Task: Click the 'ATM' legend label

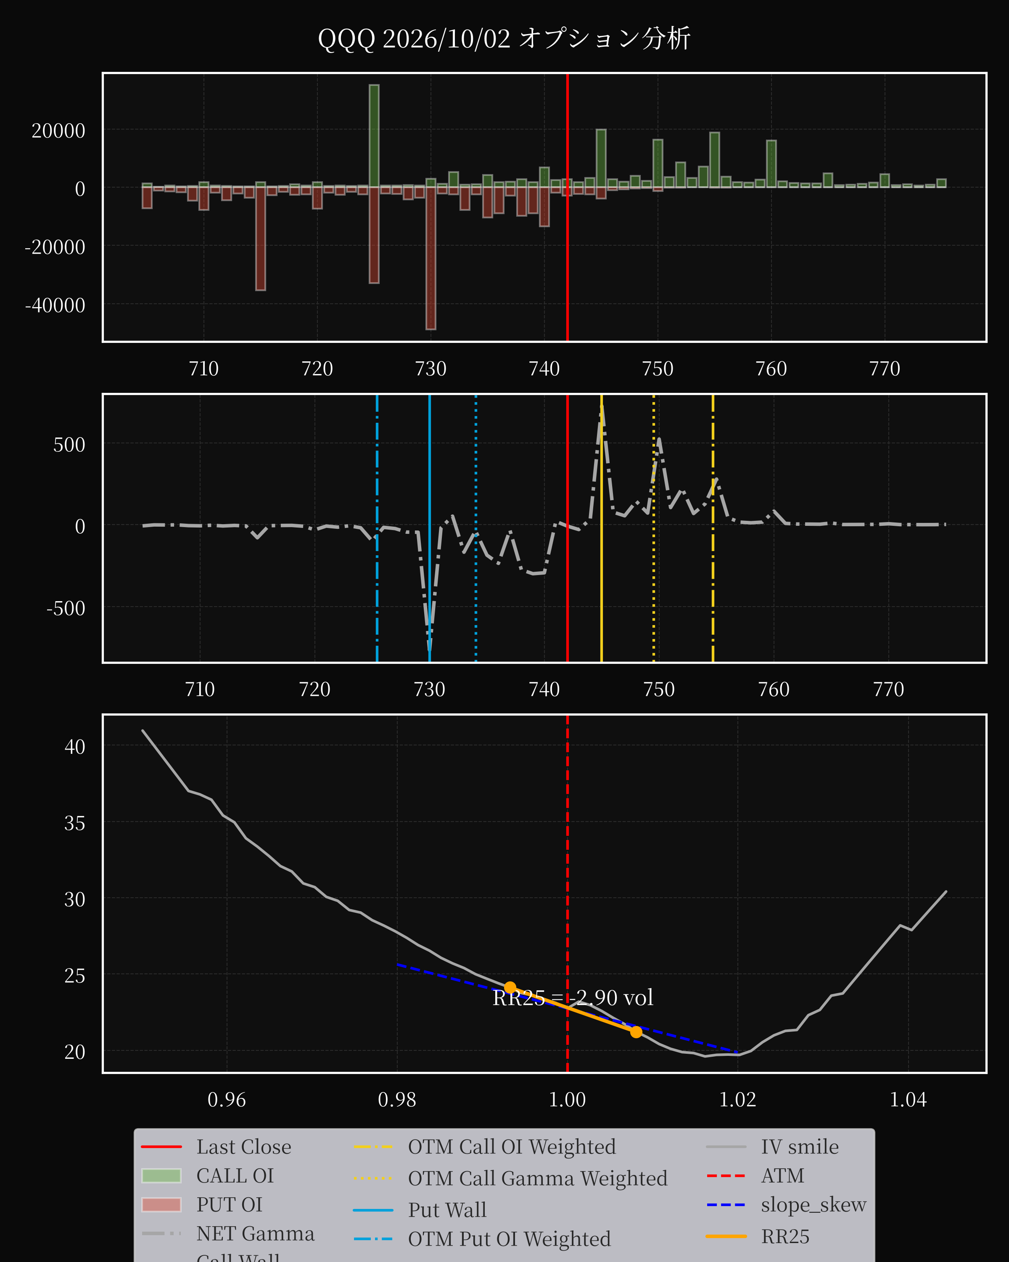Action: click(783, 1175)
